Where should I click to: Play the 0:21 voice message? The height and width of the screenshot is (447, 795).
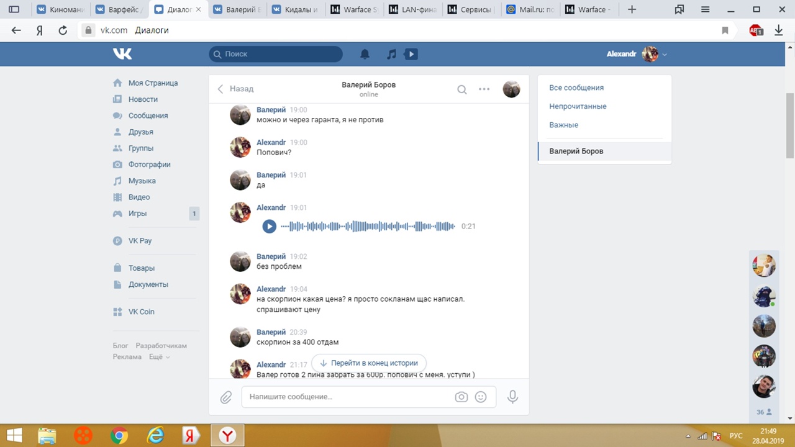coord(269,227)
